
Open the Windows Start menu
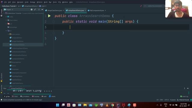tap(58, 105)
